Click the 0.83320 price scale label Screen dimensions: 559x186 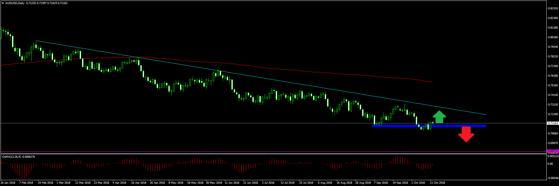pos(553,8)
